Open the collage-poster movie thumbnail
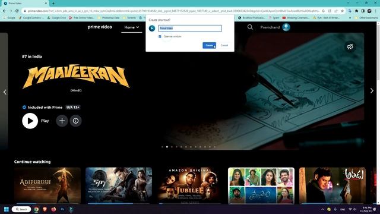This screenshot has width=380, height=214. tap(261, 185)
